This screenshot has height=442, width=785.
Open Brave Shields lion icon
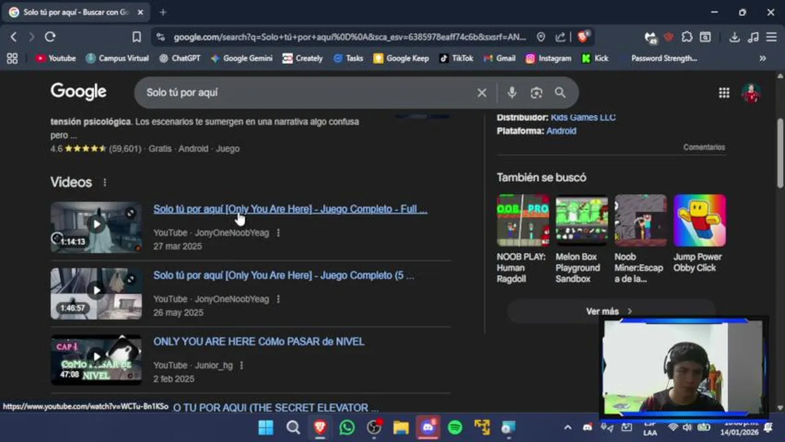[x=583, y=36]
